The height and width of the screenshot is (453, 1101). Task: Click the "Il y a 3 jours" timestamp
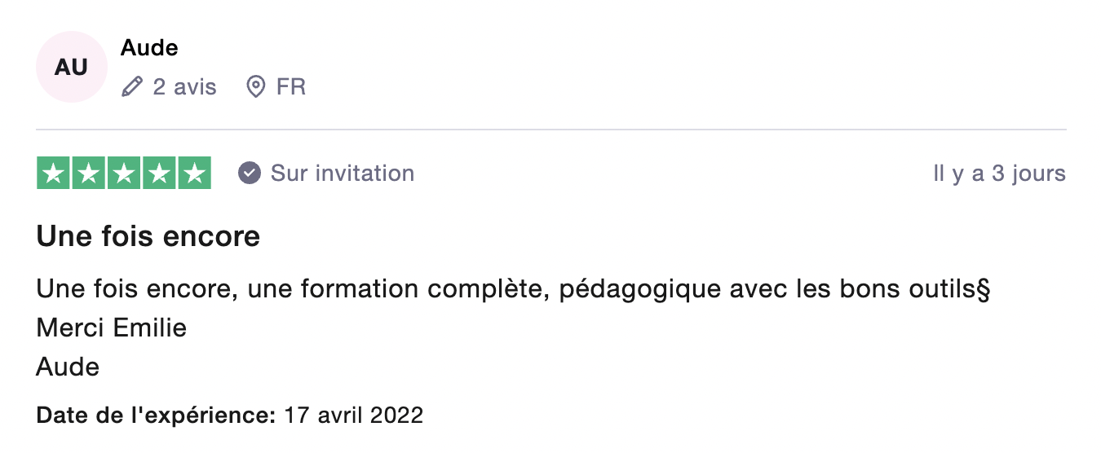click(999, 174)
